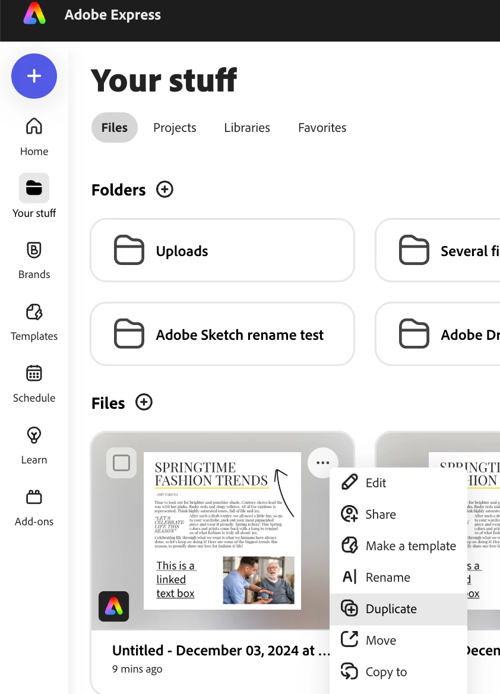Open the Adobe Sketch rename test folder

[223, 334]
